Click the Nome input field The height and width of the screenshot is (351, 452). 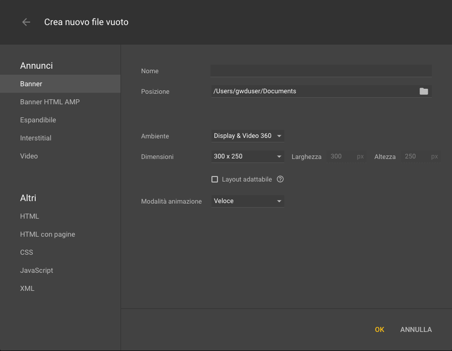coord(321,71)
